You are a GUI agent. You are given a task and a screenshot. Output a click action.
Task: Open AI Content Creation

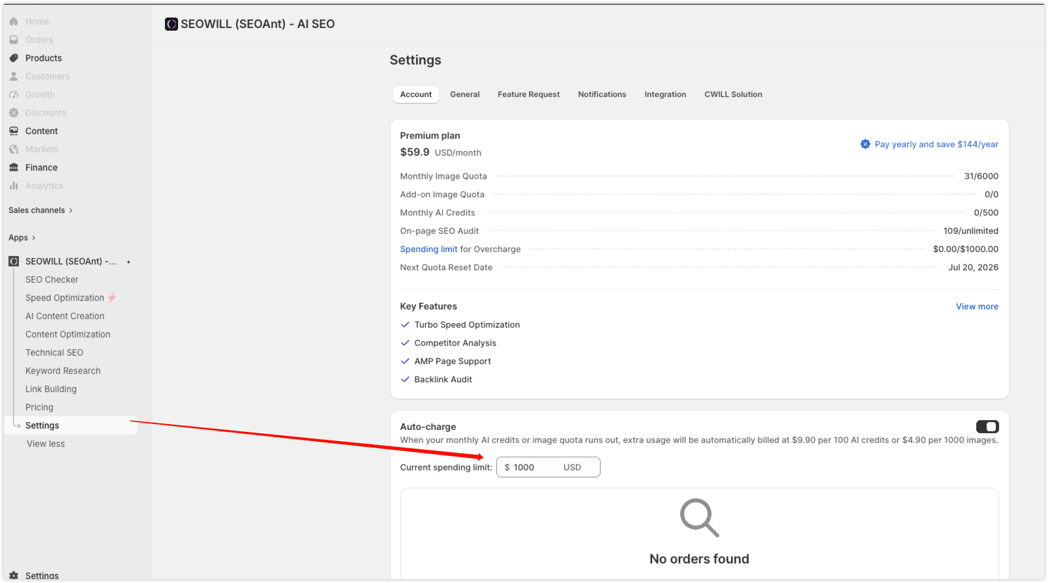point(65,316)
